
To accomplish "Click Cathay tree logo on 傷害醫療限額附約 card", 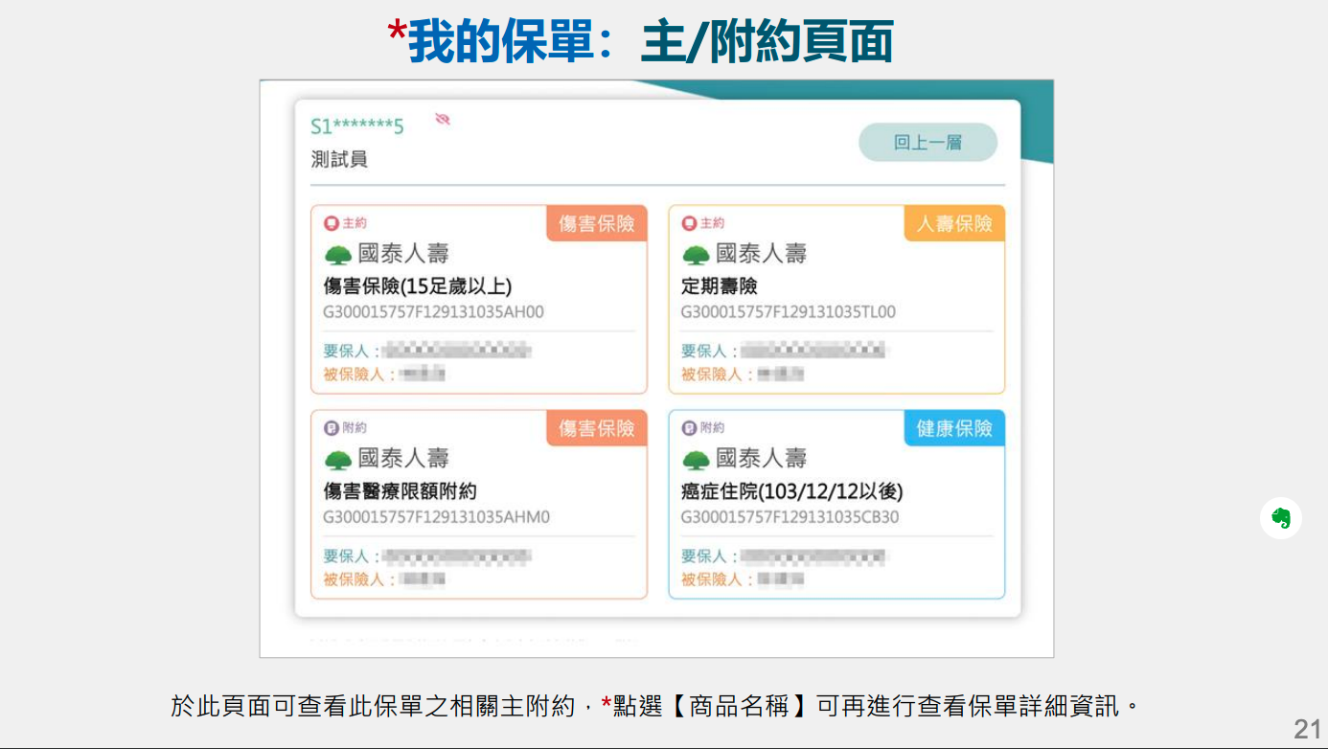I will pos(337,461).
